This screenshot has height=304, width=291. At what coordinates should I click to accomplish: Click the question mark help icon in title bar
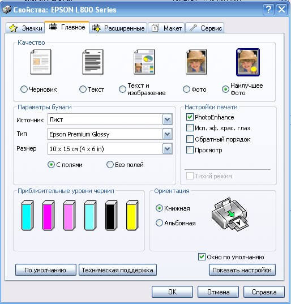[268, 9]
